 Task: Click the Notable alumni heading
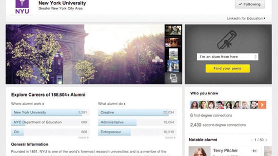pos(203,140)
